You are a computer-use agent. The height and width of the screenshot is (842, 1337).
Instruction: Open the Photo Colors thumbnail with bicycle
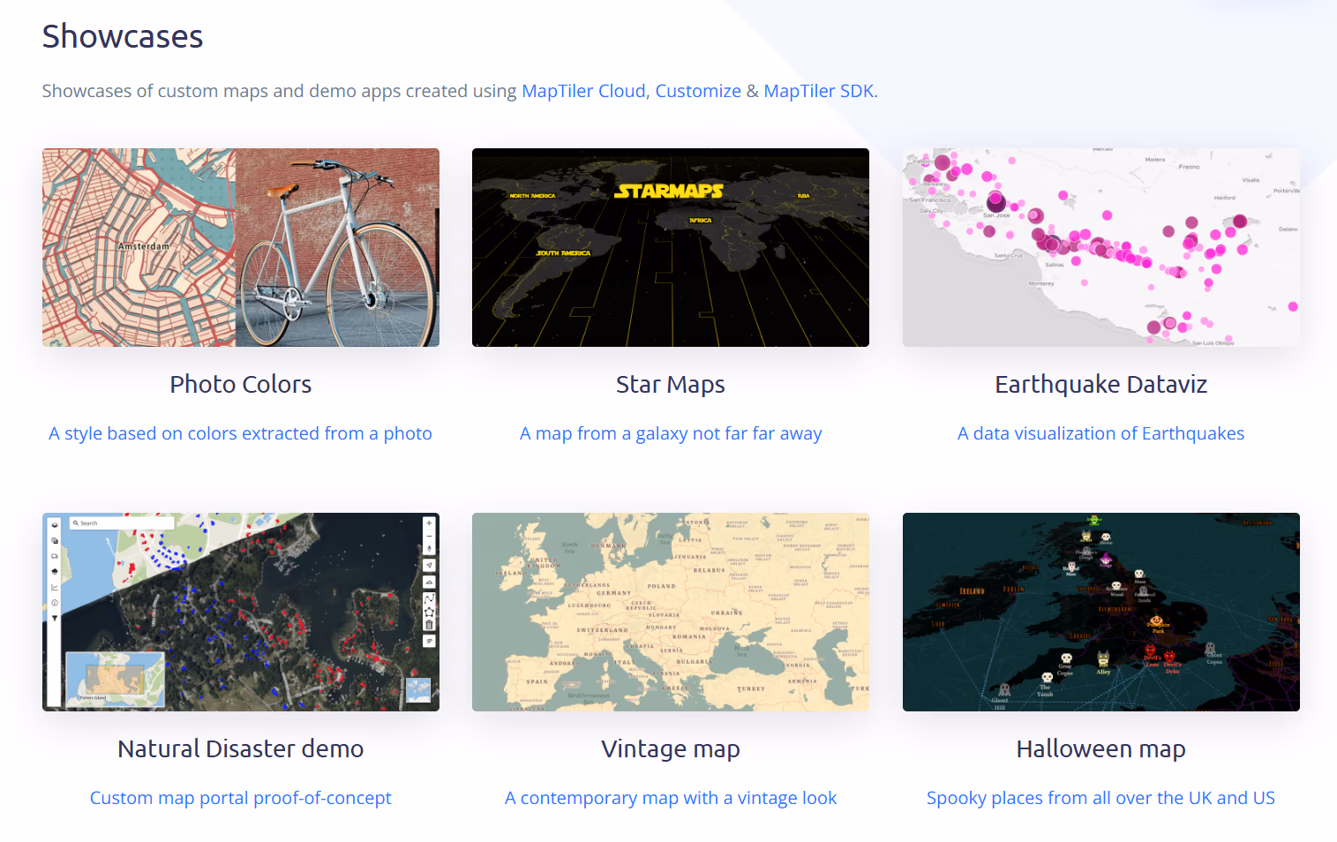point(241,247)
